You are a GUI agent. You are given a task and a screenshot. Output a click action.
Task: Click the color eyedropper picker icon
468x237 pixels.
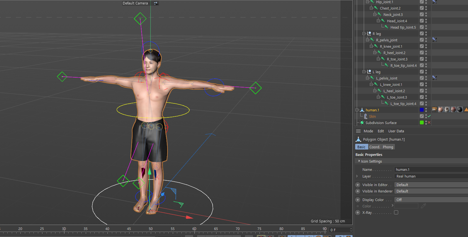click(423, 206)
